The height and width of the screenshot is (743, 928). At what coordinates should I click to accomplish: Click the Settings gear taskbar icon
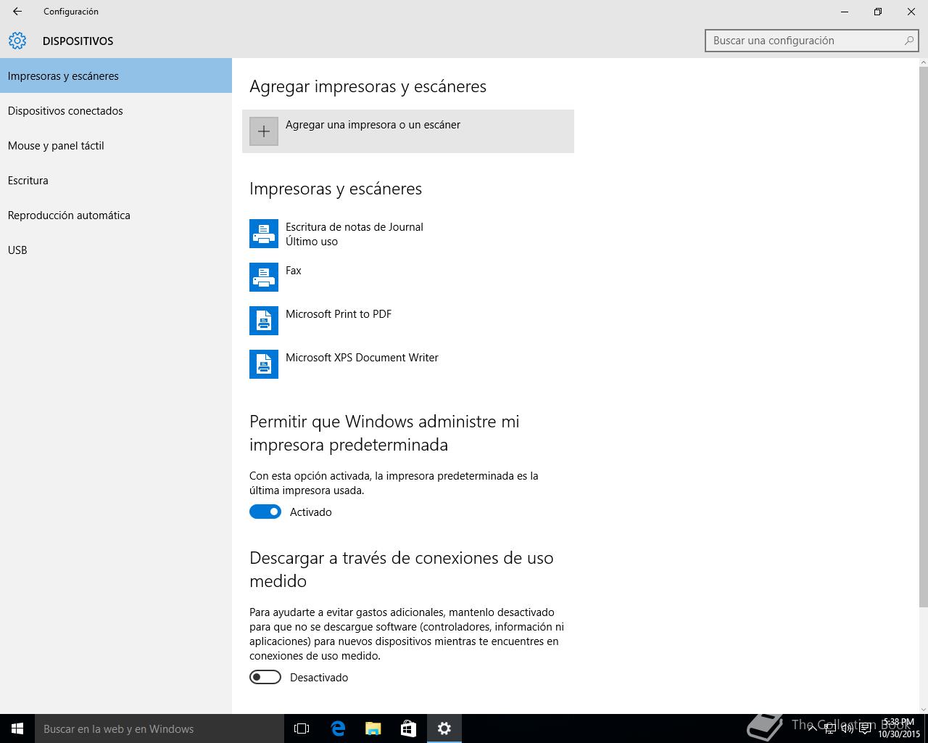point(444,728)
